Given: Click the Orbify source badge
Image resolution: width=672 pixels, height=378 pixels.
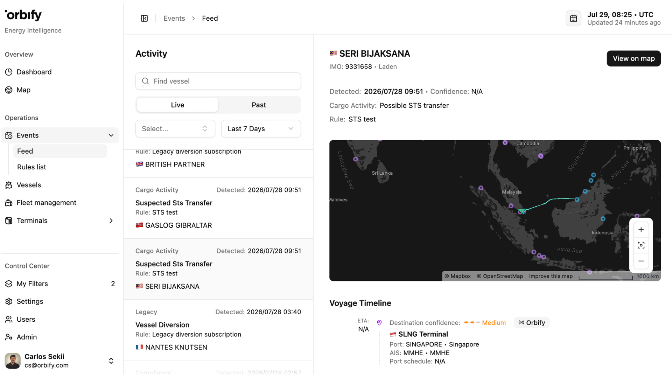Looking at the screenshot, I should (532, 323).
